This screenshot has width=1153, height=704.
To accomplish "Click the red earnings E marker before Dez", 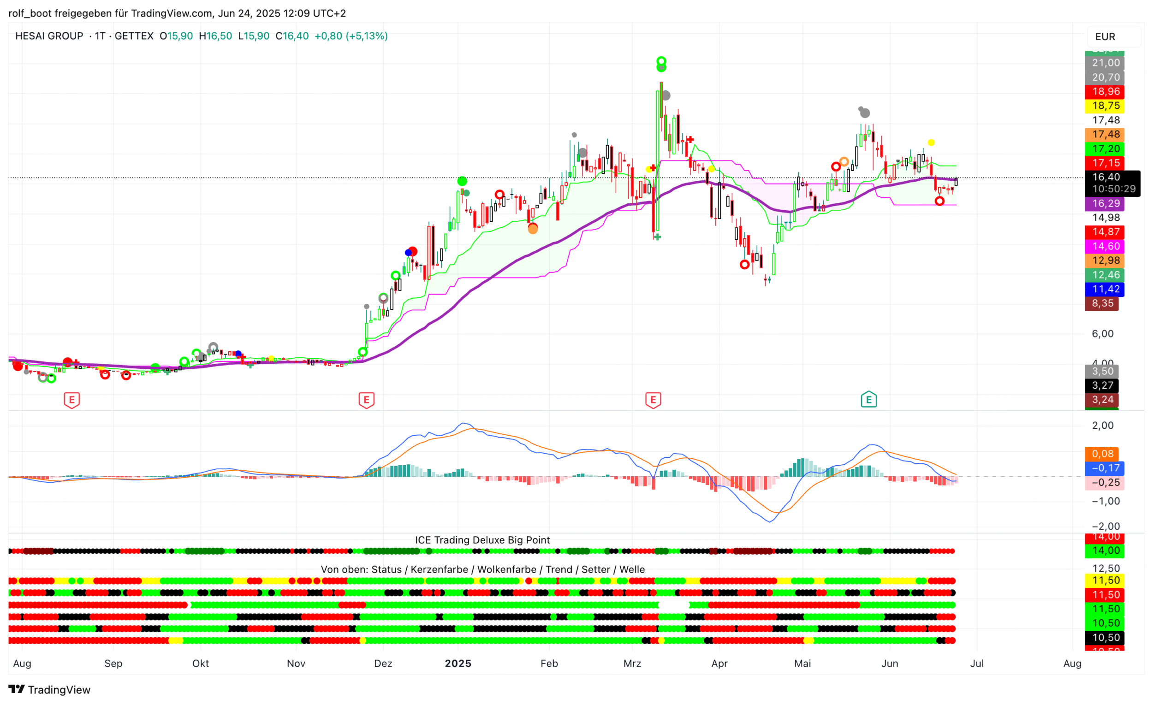I will tap(366, 400).
